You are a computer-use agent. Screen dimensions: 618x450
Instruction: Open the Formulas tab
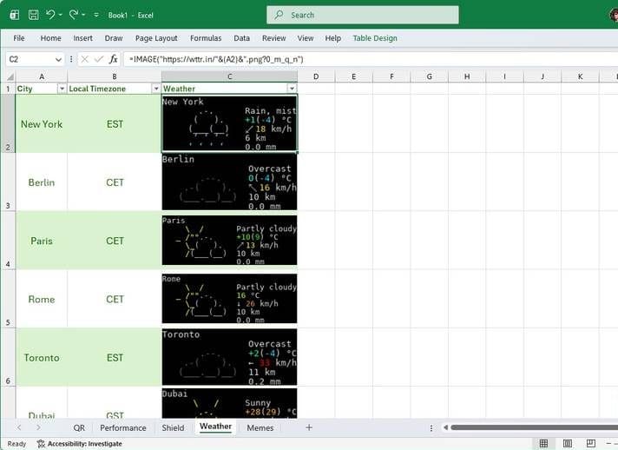[x=206, y=38]
